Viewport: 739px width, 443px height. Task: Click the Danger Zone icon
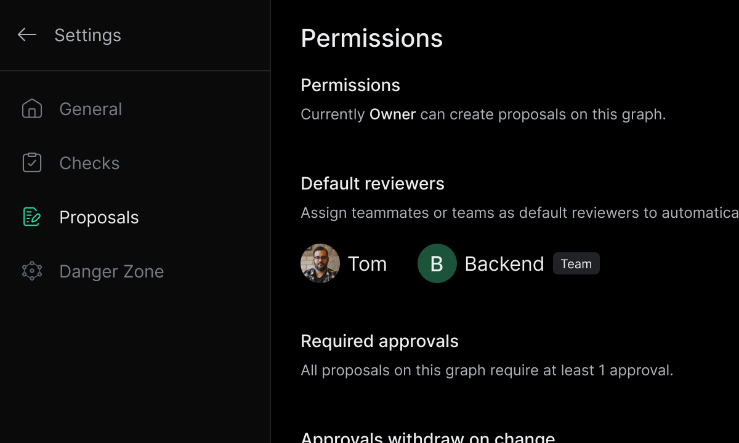[32, 271]
